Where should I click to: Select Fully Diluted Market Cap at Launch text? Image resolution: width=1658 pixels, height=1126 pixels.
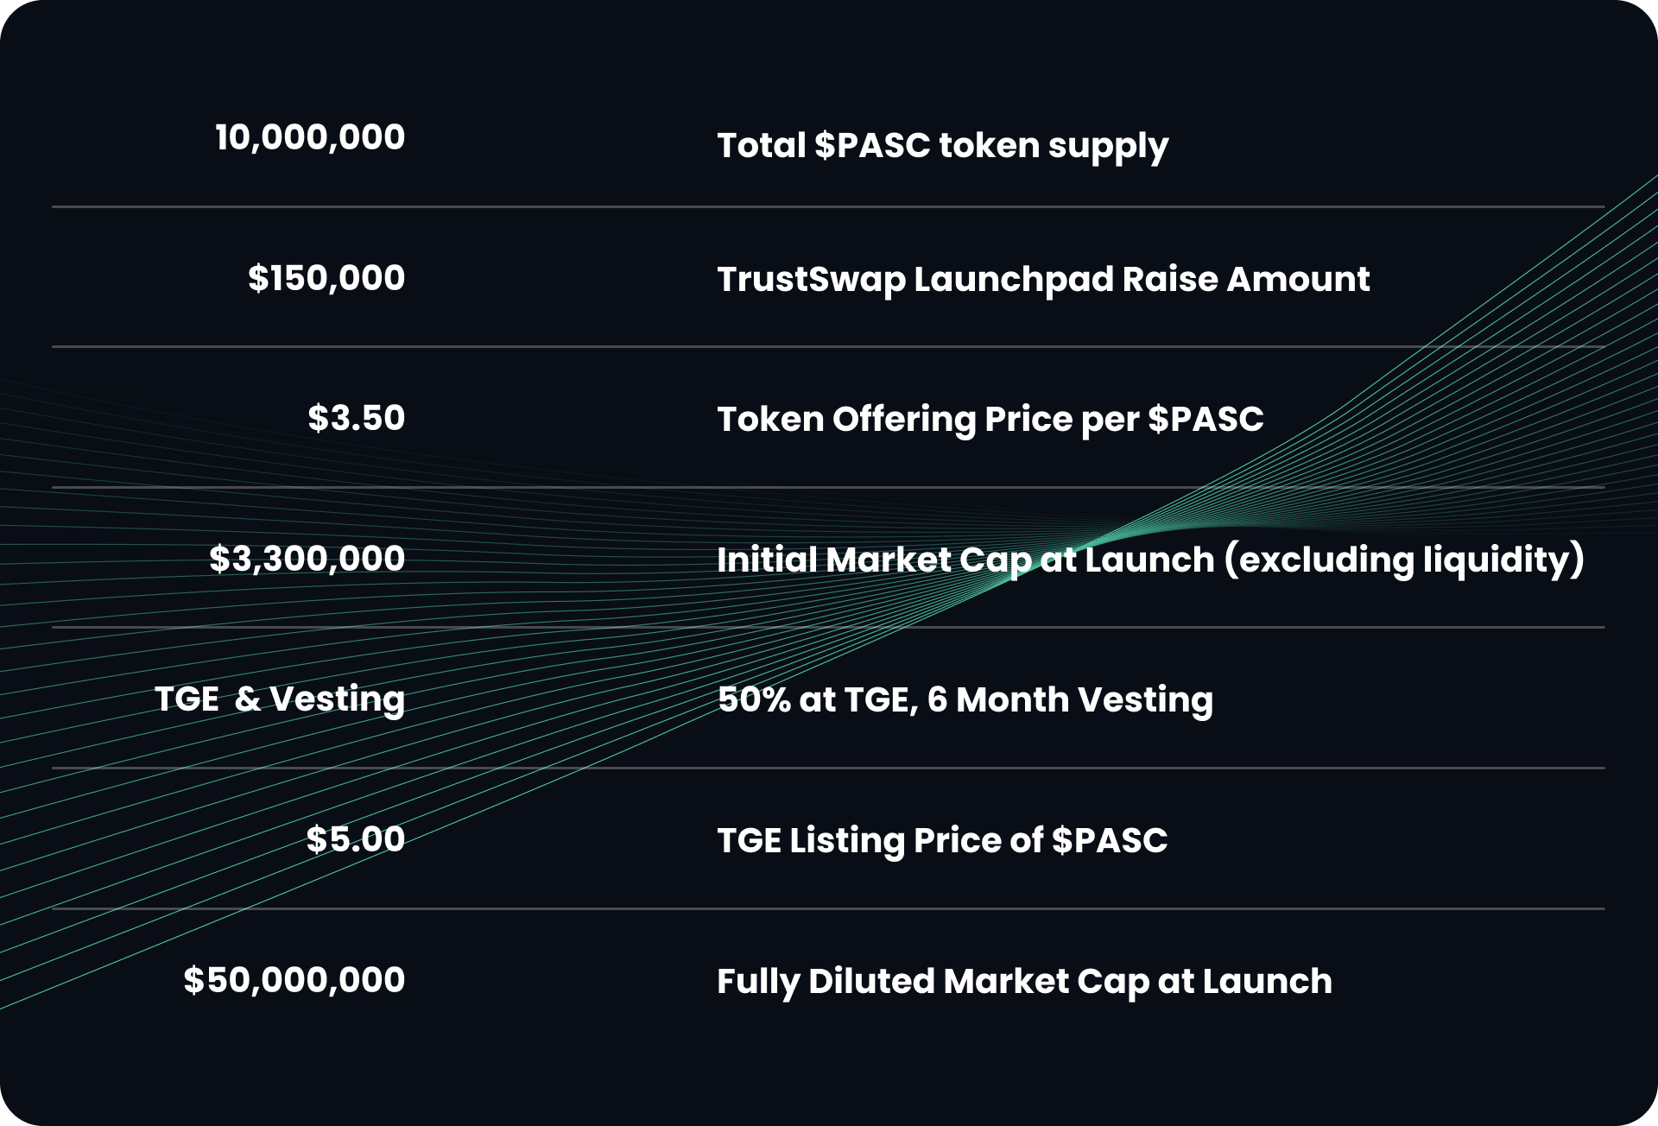[1024, 982]
